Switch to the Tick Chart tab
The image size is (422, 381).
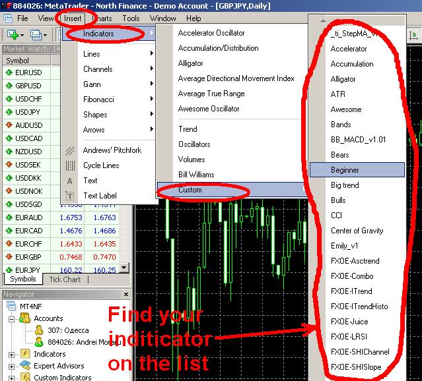[65, 279]
